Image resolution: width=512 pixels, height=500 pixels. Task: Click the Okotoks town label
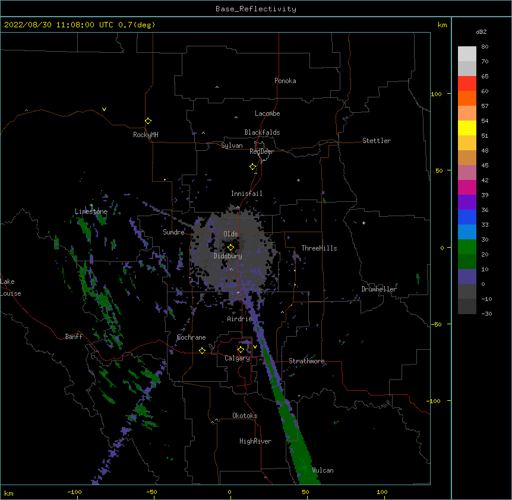(245, 416)
